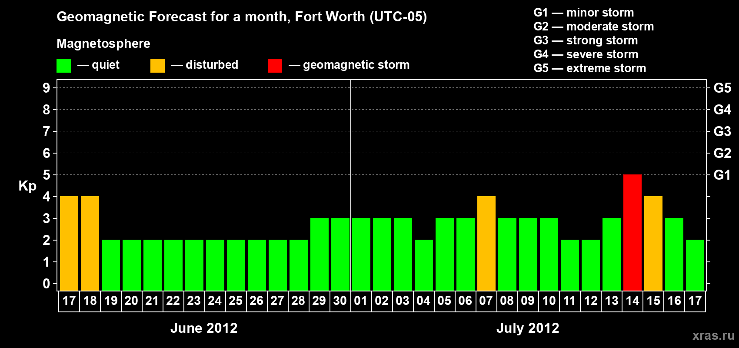The height and width of the screenshot is (348, 739).
Task: Select the orange bar for July 15
Action: [x=653, y=243]
